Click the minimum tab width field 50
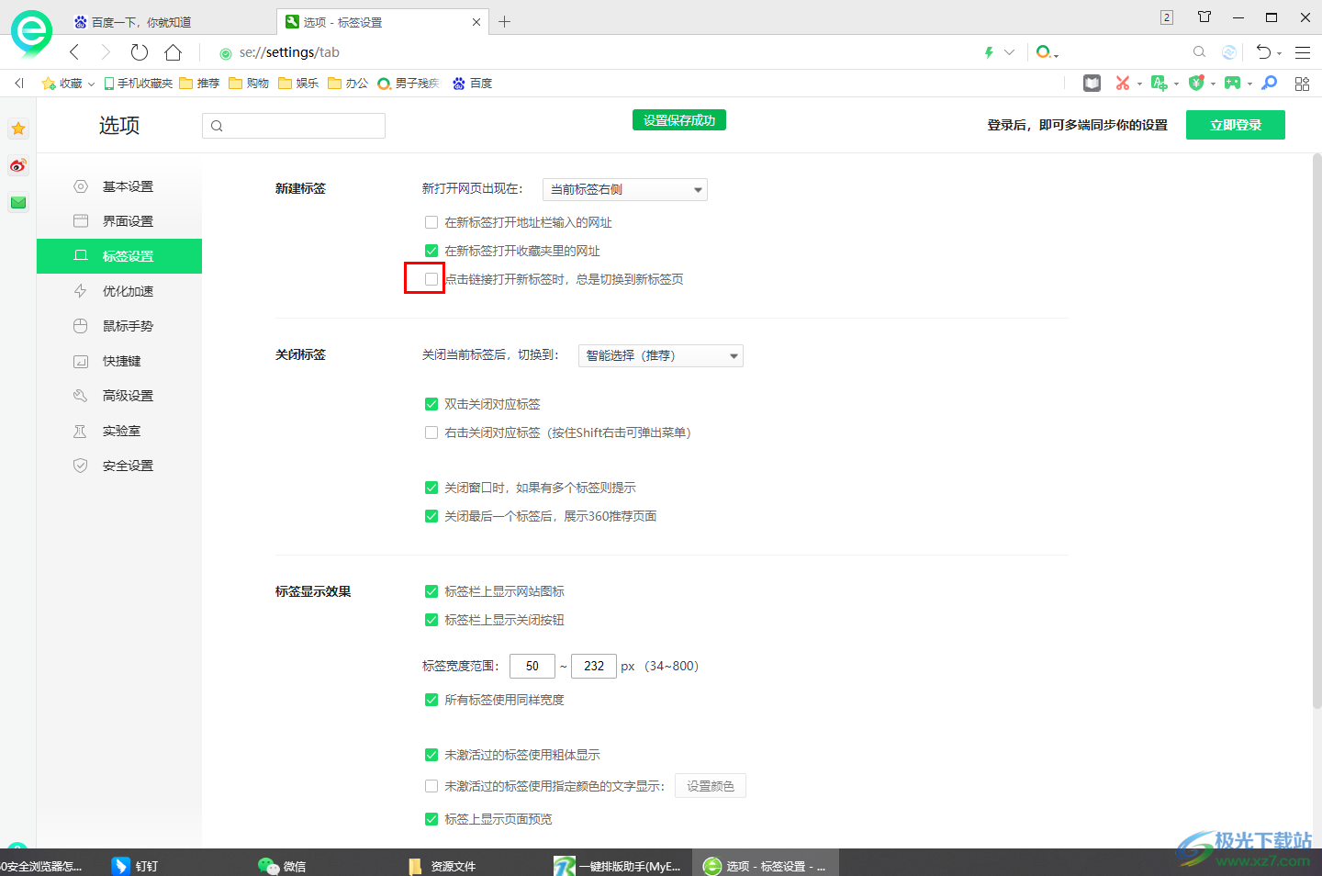 [x=532, y=666]
